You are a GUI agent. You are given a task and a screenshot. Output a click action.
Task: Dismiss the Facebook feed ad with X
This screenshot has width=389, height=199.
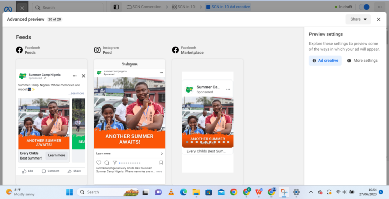pos(84,76)
